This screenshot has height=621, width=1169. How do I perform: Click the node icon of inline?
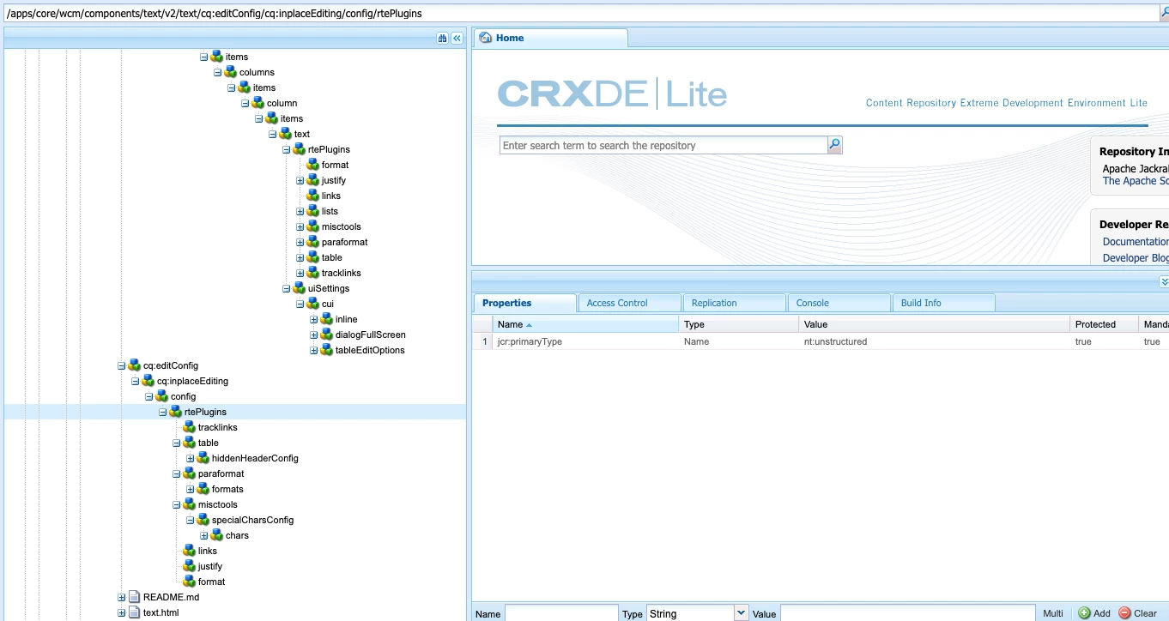click(x=326, y=319)
